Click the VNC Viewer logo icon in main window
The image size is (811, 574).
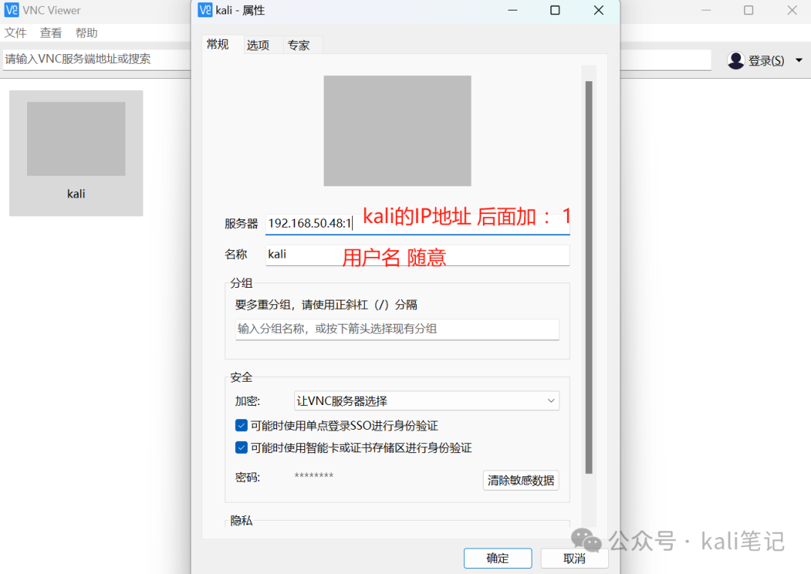[11, 10]
